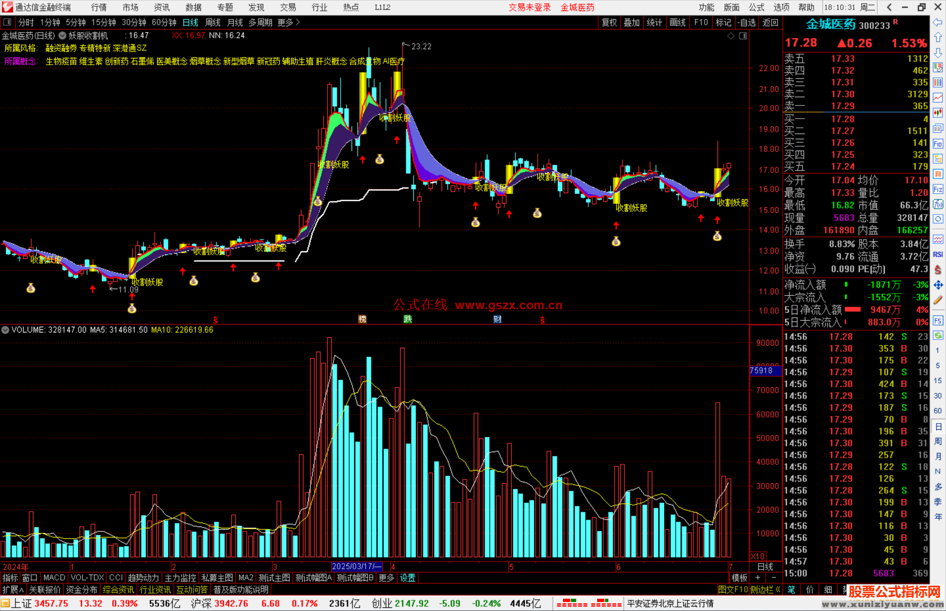
Task: Toggle the 妖股收割机 indicator circle button
Action: coord(63,35)
